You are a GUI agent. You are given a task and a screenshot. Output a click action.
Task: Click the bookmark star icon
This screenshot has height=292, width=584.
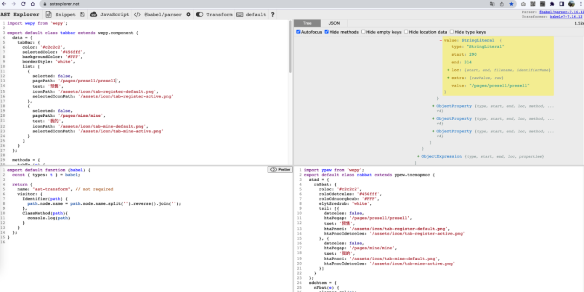[511, 4]
